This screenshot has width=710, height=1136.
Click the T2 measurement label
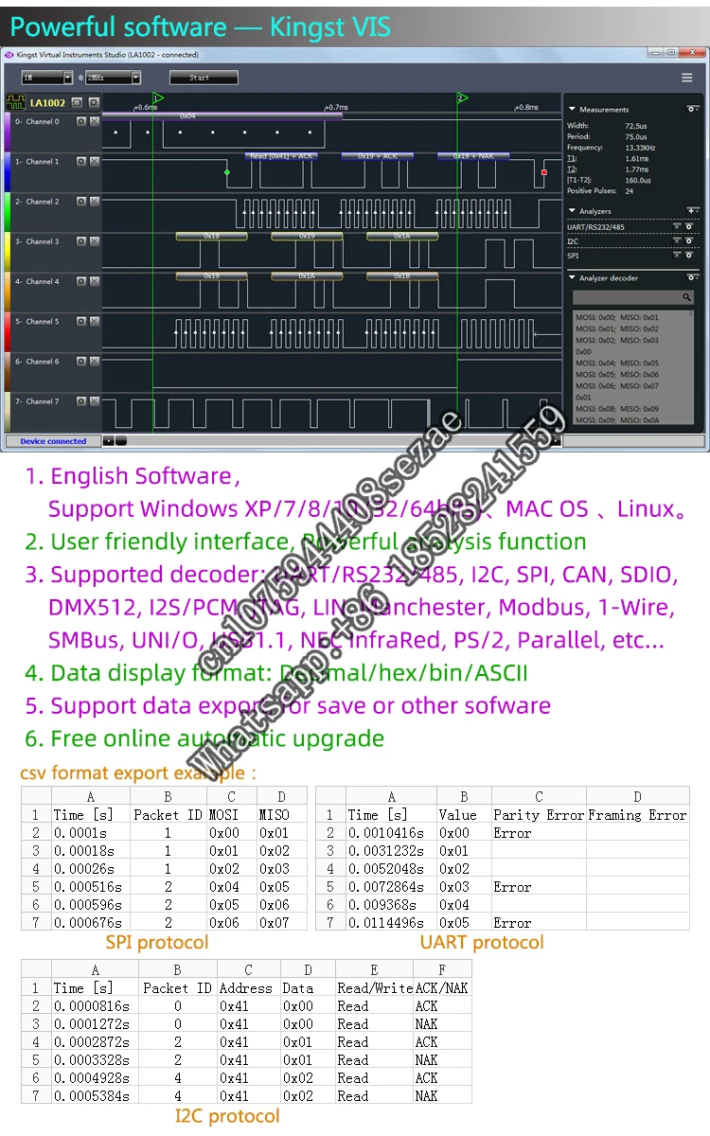(572, 169)
